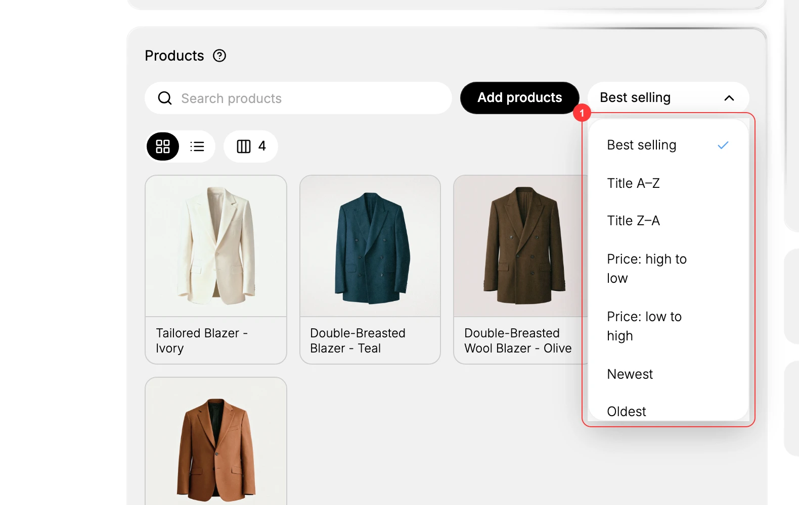Open the brown blazer product thumbnail
The width and height of the screenshot is (799, 505).
click(216, 441)
